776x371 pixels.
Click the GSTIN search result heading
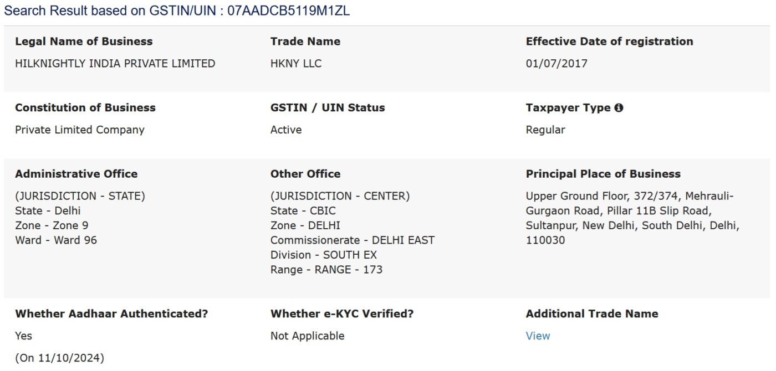click(177, 11)
